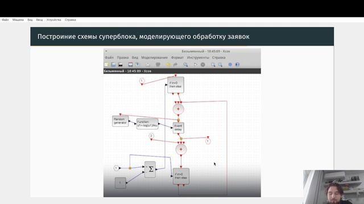Select output event port 1 on the right
Viewport: 364px width, 204px height.
point(208,141)
